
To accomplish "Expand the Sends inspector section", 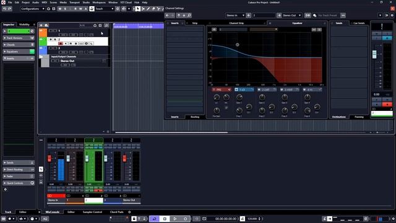I will [x=19, y=162].
